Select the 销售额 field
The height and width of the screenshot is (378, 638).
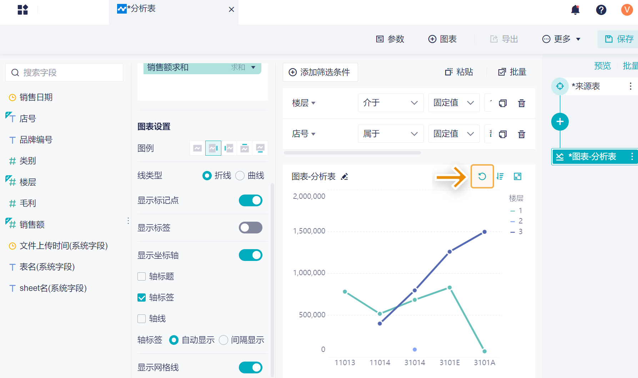tap(32, 225)
